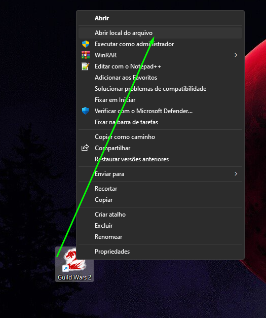Click the Guild Wars 2 label text
Image resolution: width=266 pixels, height=318 pixels.
click(x=74, y=277)
